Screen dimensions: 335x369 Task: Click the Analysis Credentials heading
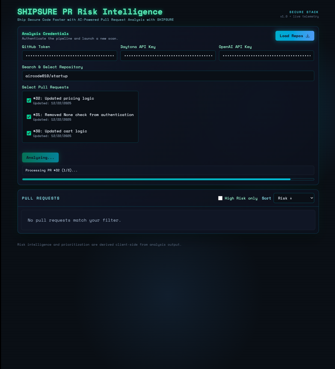(x=45, y=34)
